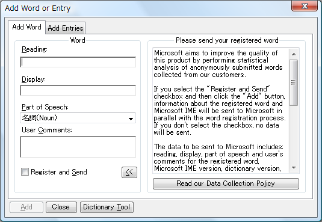Click the scroll up arrow in policy text
This screenshot has height=222, width=322.
tap(294, 54)
